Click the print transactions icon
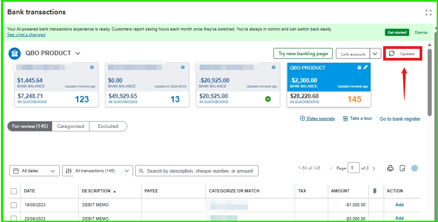 [390, 168]
